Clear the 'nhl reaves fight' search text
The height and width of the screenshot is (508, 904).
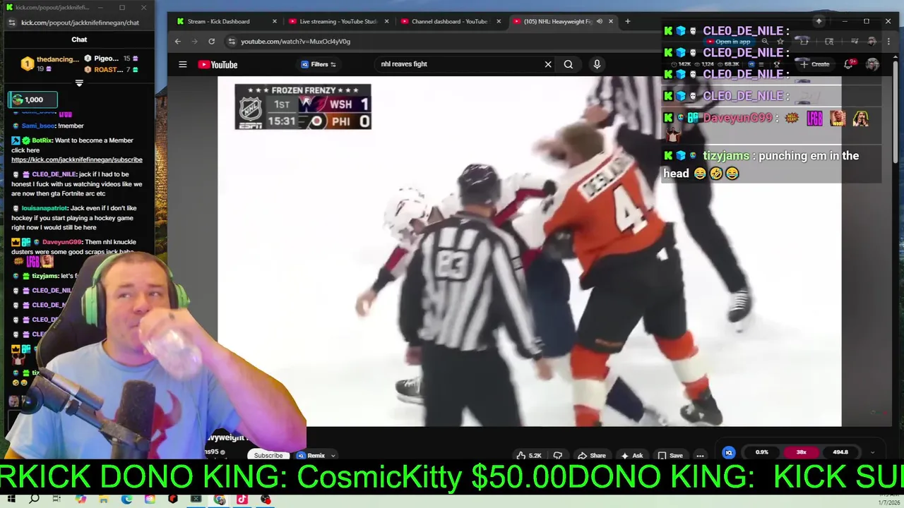click(547, 64)
